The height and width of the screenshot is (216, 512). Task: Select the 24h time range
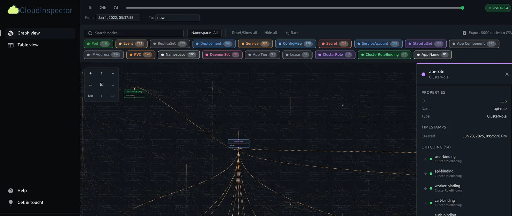click(103, 8)
